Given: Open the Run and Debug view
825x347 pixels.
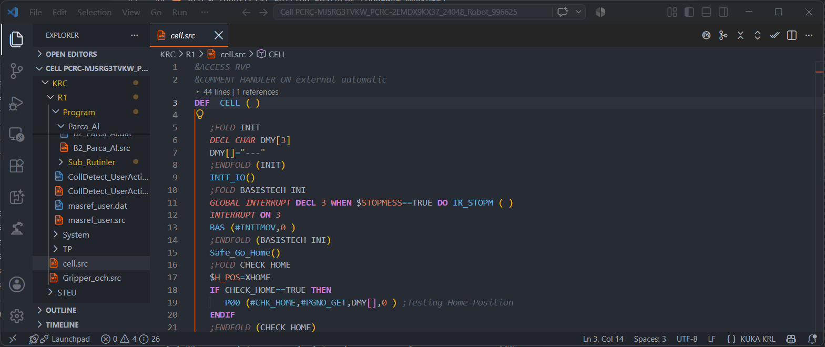Looking at the screenshot, I should pos(17,103).
